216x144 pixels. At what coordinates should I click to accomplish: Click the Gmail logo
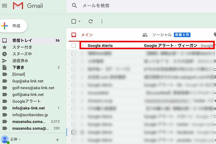28,6
